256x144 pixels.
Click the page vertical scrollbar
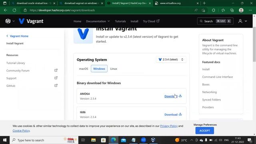254,44
